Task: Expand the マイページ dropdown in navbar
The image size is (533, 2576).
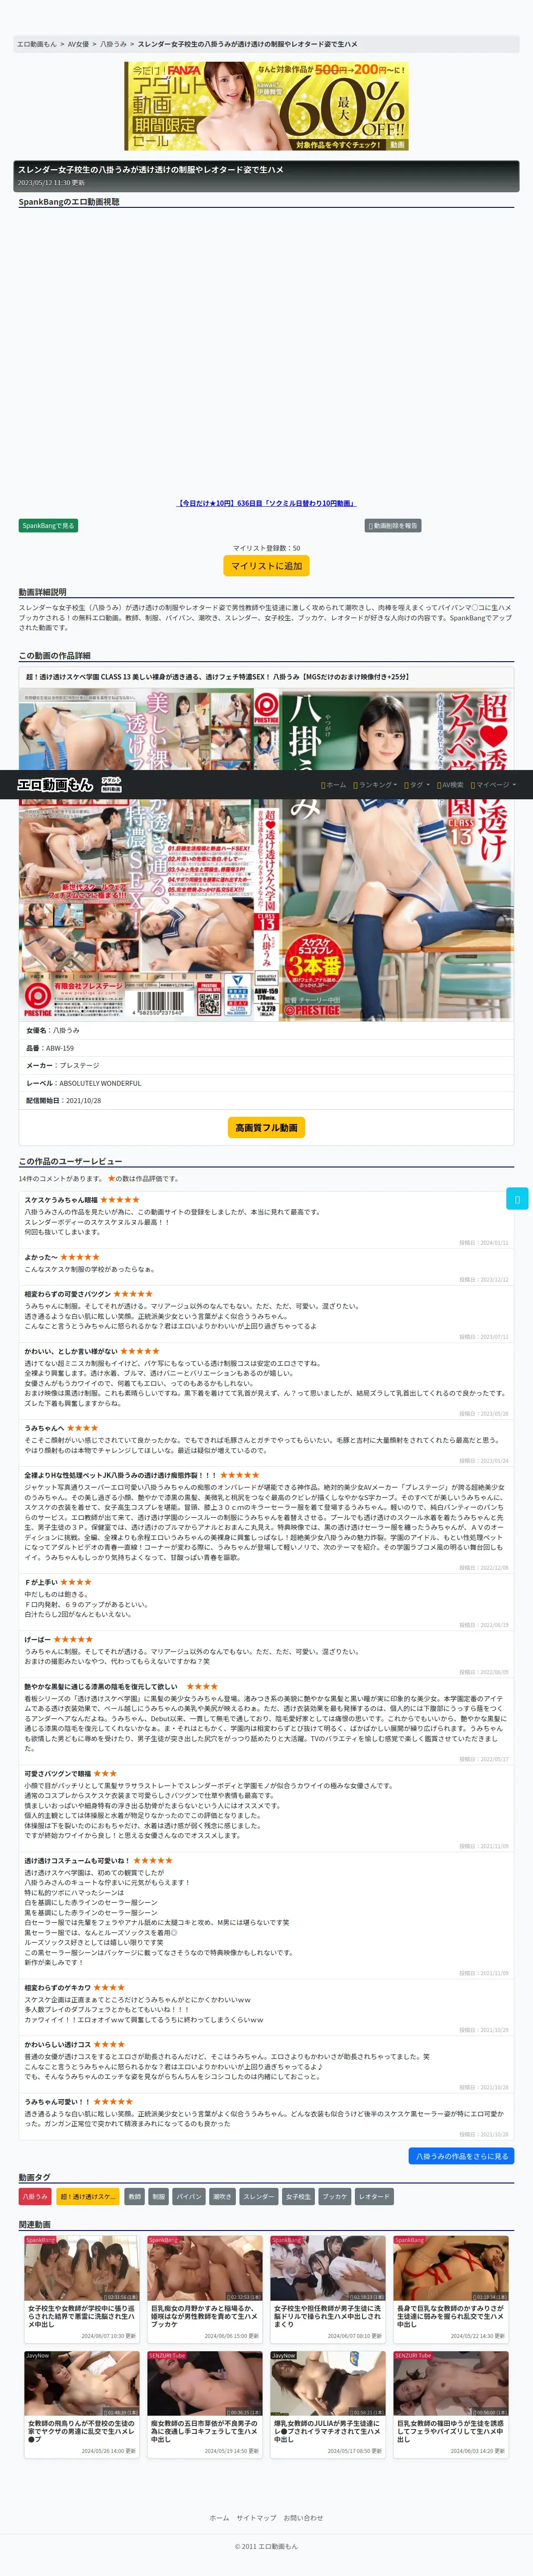Action: point(493,785)
